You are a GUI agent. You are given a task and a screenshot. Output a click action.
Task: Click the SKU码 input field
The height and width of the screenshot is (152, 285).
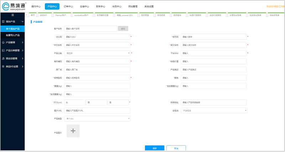(x=97, y=37)
